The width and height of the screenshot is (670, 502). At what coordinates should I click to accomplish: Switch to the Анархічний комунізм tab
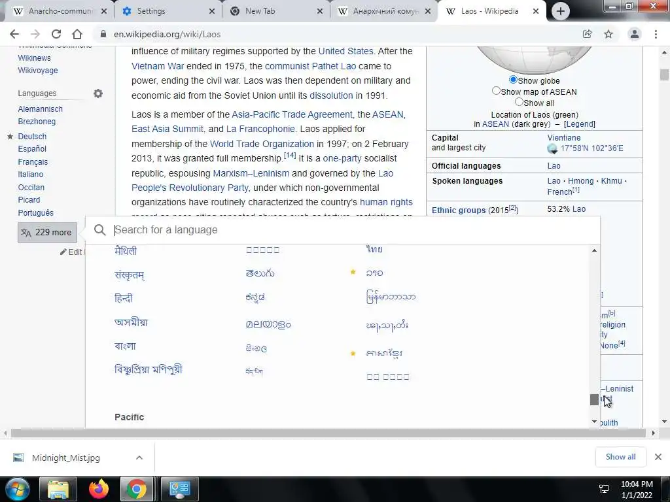[383, 11]
